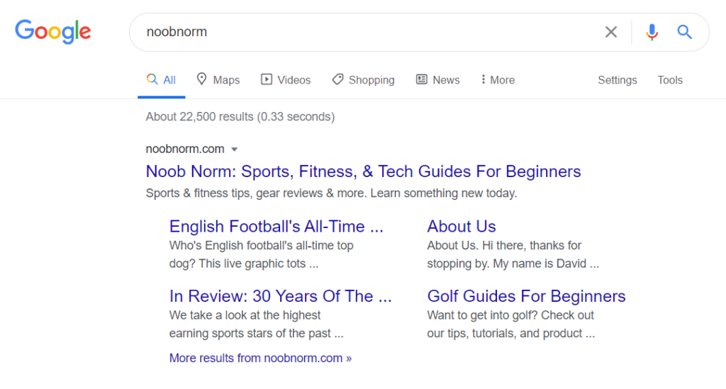This screenshot has height=389, width=726.
Task: Click the Who's English football's top dog snippet
Action: pos(261,254)
